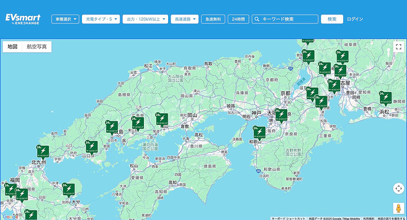This screenshot has width=407, height=220.
Task: Click the 愛媛県 prefecture label
Action: [x=137, y=178]
